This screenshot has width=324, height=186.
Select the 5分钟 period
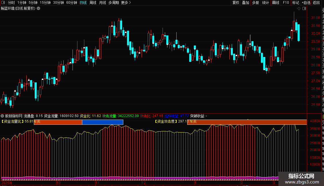click(x=33, y=3)
